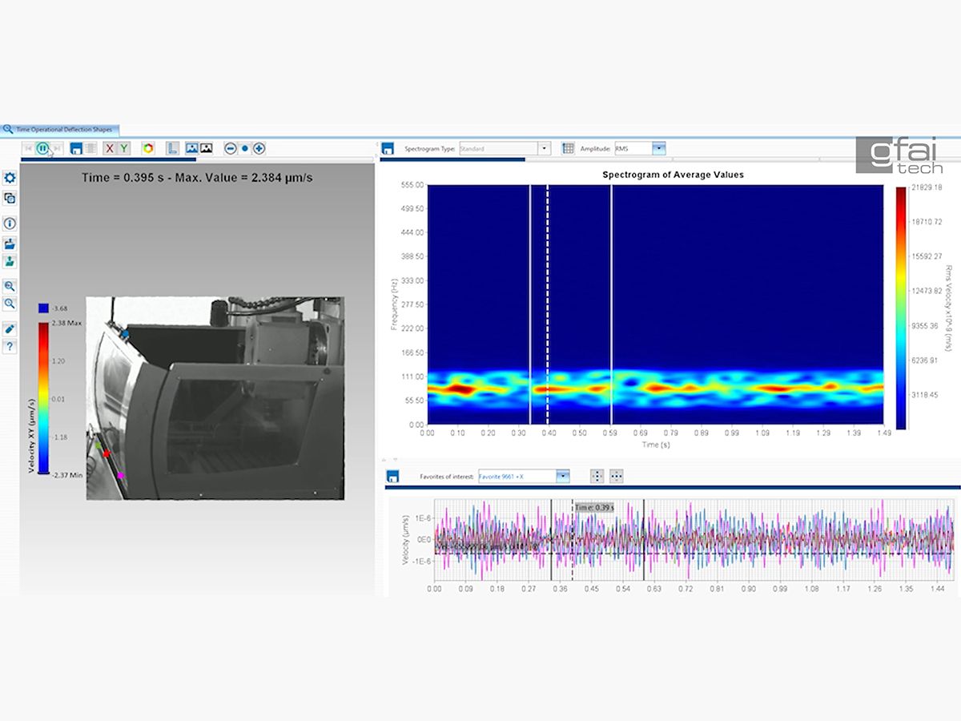Click the save icon in animation toolbar
The width and height of the screenshot is (961, 721).
(x=76, y=148)
